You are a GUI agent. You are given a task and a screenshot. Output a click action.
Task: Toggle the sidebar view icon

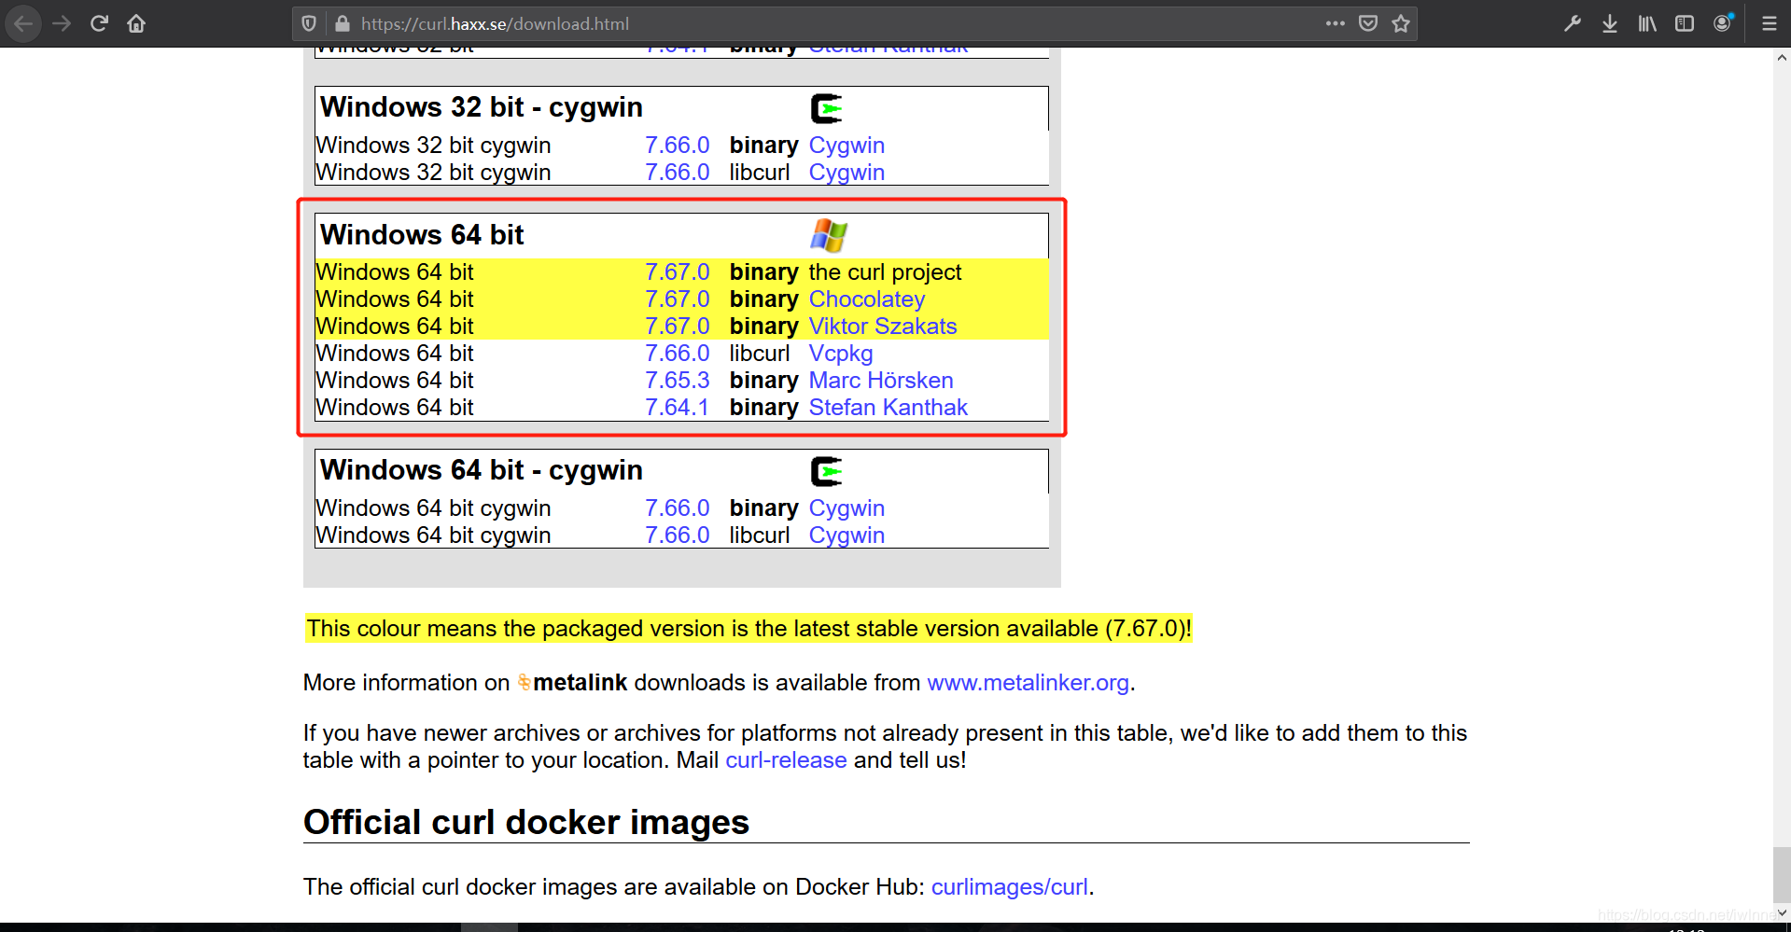click(x=1685, y=23)
